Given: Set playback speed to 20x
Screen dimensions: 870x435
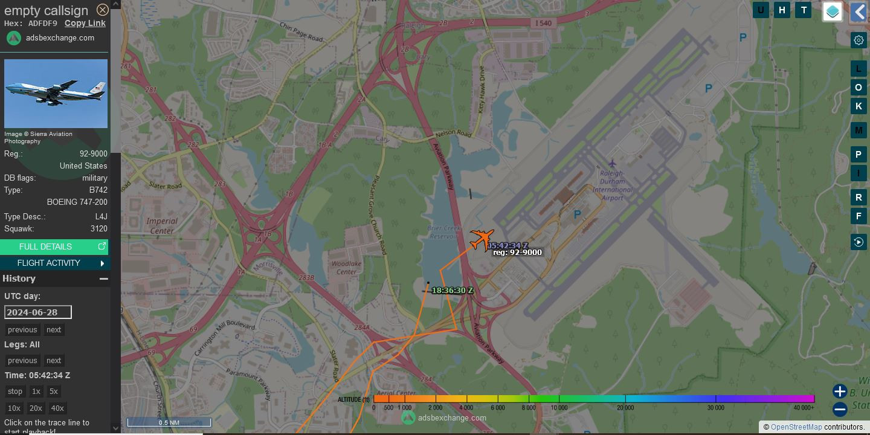Looking at the screenshot, I should 36,408.
